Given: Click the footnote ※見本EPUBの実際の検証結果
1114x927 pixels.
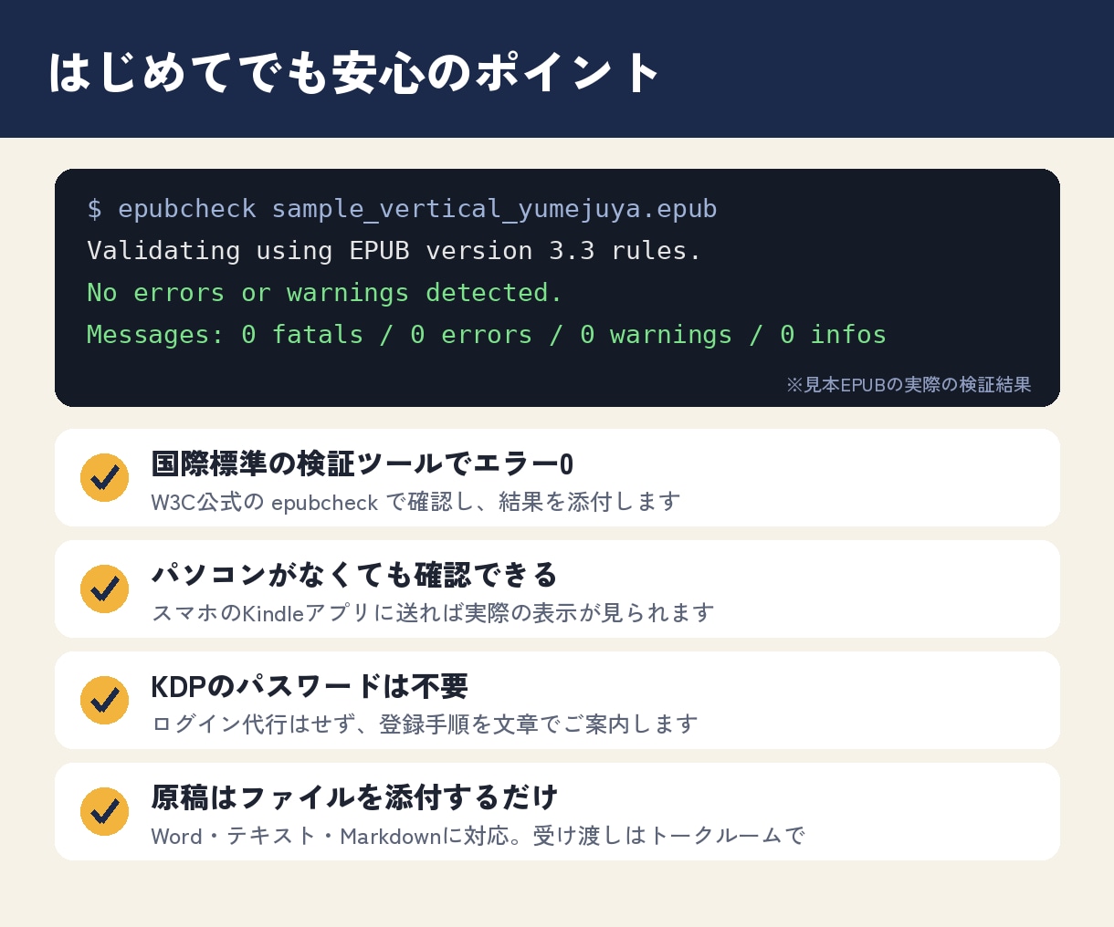Looking at the screenshot, I should coord(909,384).
